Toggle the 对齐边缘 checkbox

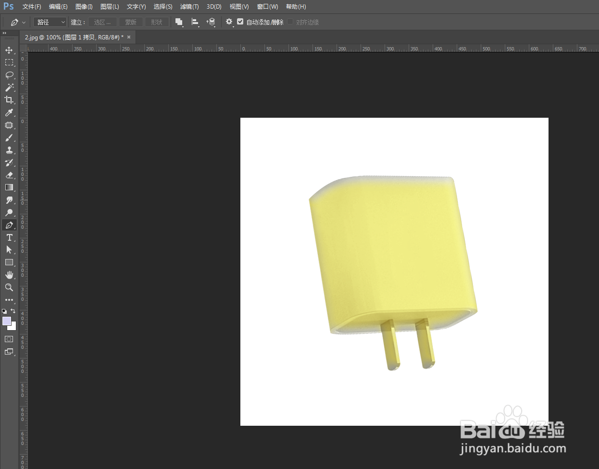click(290, 22)
